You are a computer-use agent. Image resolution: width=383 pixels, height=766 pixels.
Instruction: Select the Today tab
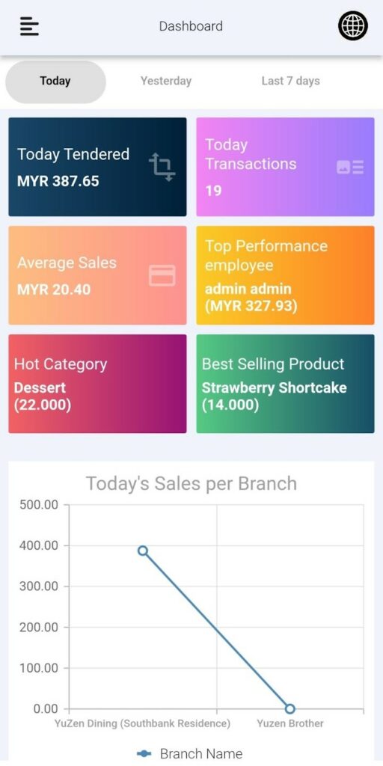click(55, 82)
